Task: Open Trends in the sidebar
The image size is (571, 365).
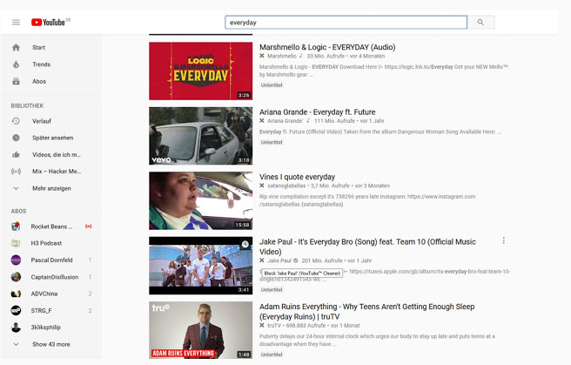Action: coord(41,64)
